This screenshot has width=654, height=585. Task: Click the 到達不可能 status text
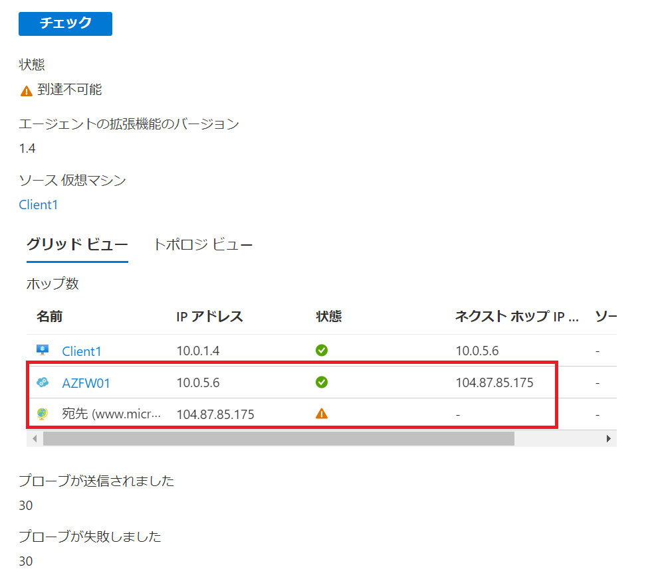pos(70,90)
